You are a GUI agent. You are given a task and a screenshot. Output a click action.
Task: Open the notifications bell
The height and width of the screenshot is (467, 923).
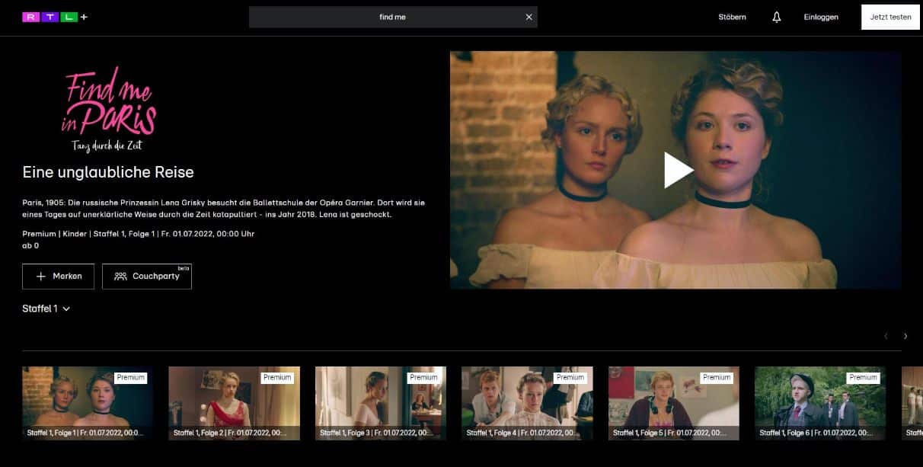click(777, 17)
